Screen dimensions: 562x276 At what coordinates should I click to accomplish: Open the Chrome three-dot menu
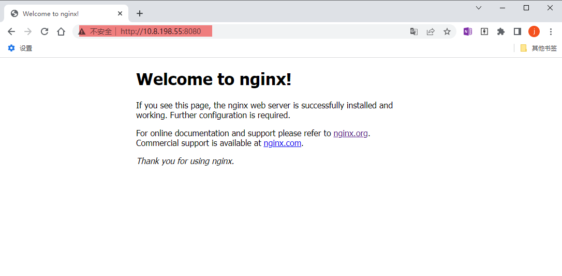[551, 31]
